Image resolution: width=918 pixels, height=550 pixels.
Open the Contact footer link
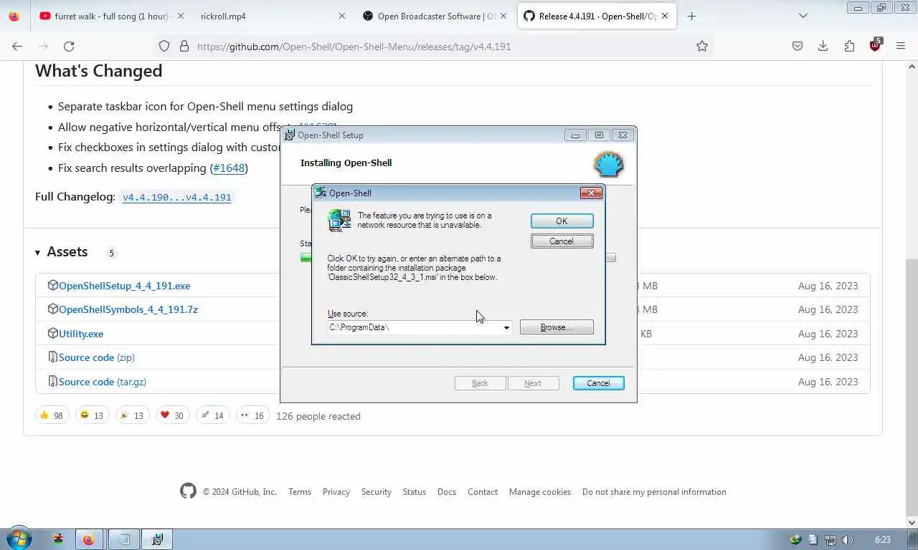pyautogui.click(x=483, y=492)
